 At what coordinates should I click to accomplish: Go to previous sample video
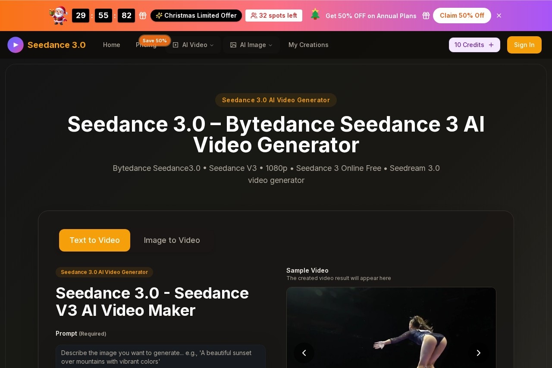click(x=304, y=353)
